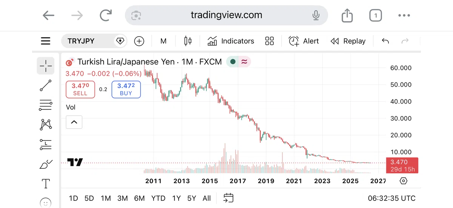Screen dimensions: 453x208
Task: Click the red SELL 3.470 button
Action: click(80, 90)
